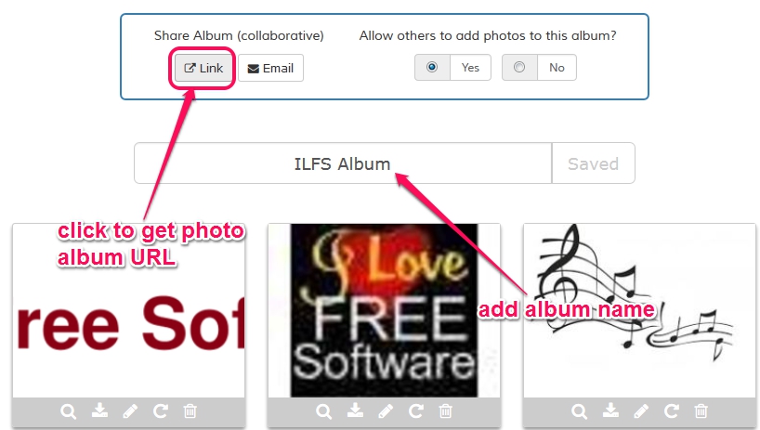
Task: Rotate the I Love Free Software photo
Action: [416, 411]
